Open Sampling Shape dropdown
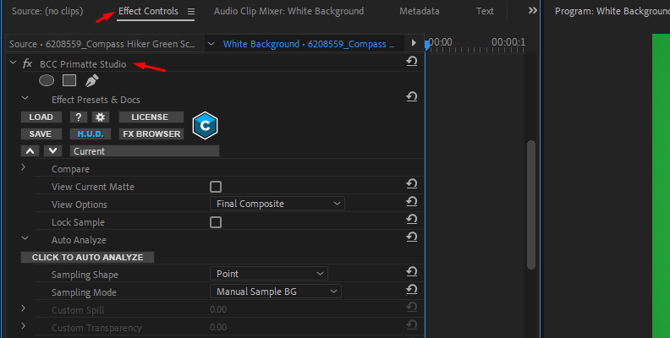Screen dimensions: 670x338 269,274
